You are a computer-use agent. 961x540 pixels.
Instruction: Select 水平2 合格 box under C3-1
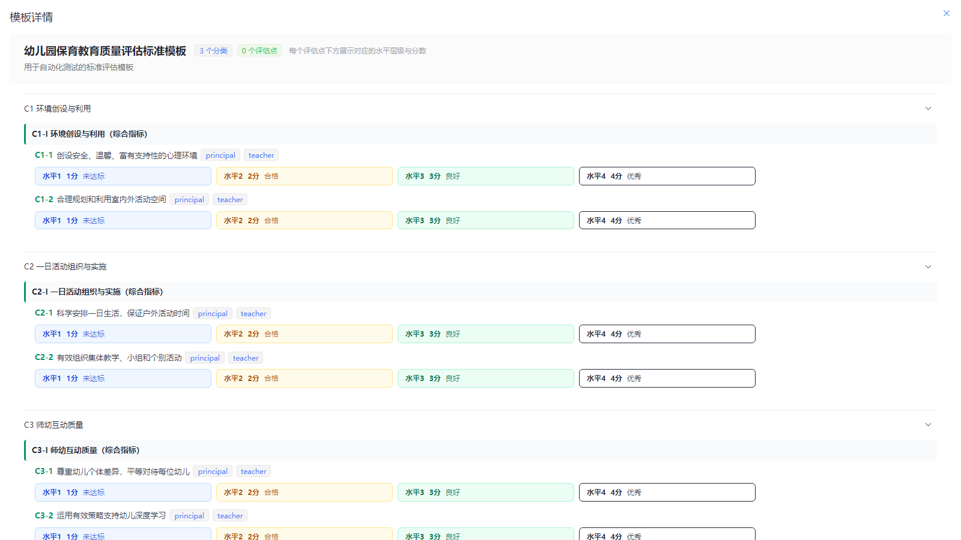pyautogui.click(x=305, y=493)
